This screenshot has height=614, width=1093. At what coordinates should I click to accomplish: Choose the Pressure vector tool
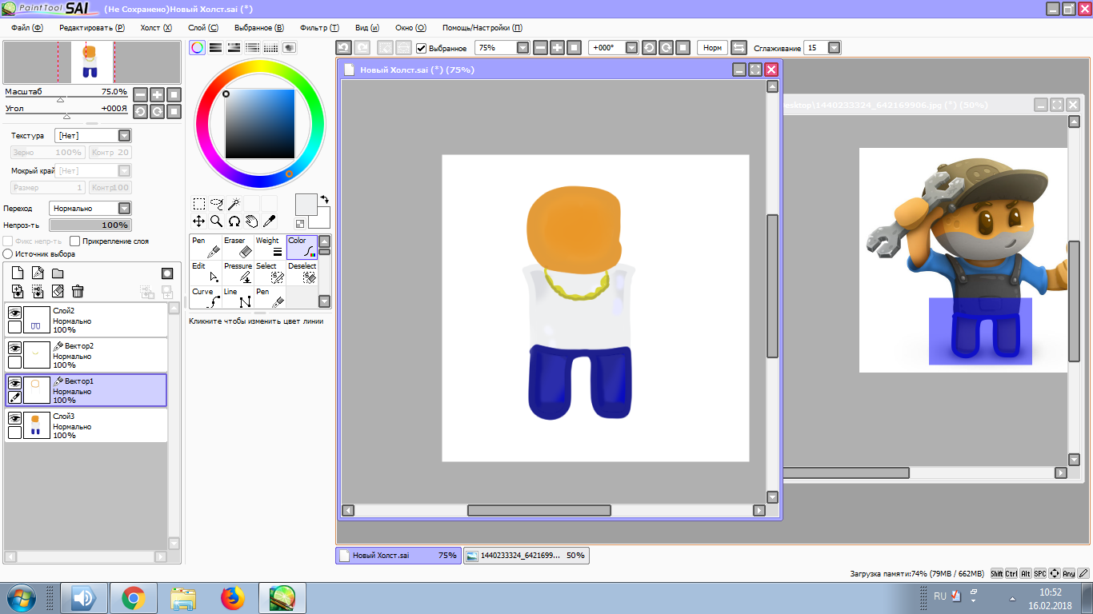238,273
